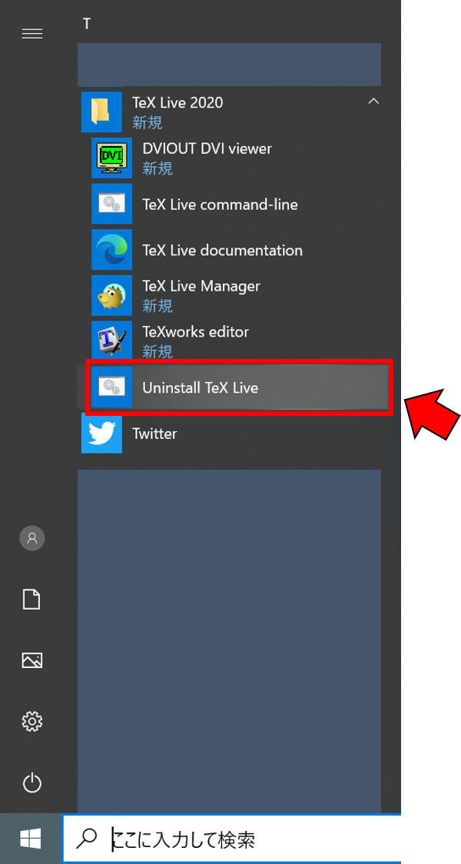461x864 pixels.
Task: Click the Windows Start button
Action: point(30,839)
